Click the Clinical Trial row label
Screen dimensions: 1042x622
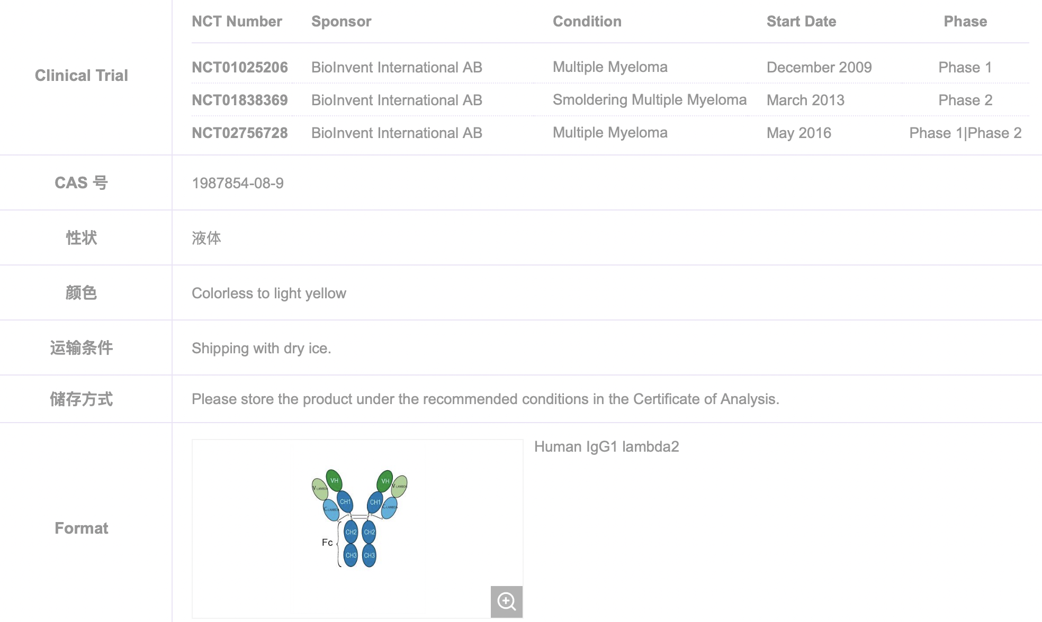81,75
